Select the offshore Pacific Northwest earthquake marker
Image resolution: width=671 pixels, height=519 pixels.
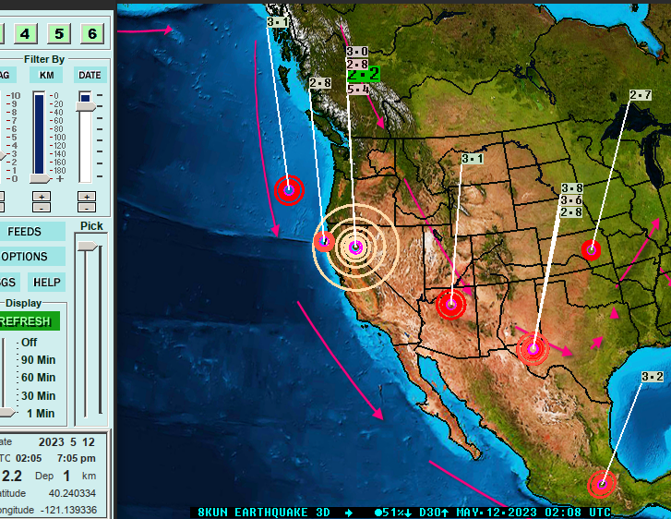289,190
